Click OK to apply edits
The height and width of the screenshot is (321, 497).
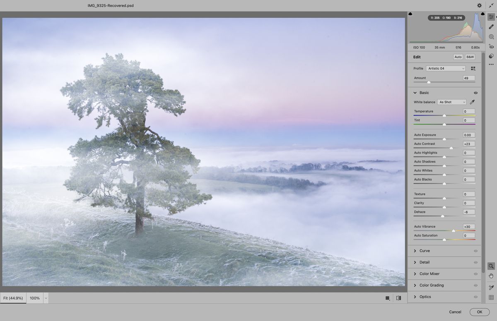point(479,312)
